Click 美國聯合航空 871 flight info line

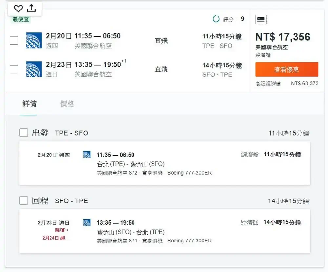(x=154, y=241)
